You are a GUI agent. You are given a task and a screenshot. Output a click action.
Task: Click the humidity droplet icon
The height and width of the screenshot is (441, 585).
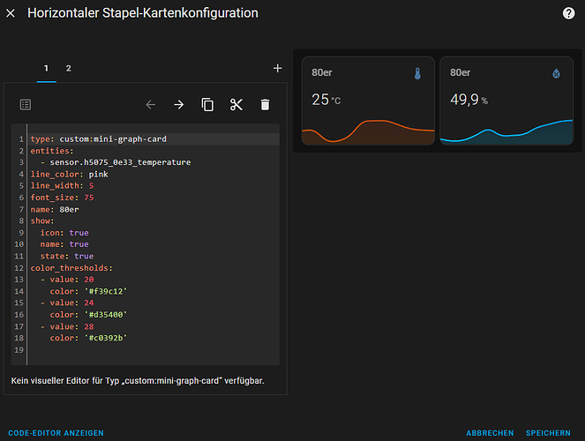[x=555, y=75]
